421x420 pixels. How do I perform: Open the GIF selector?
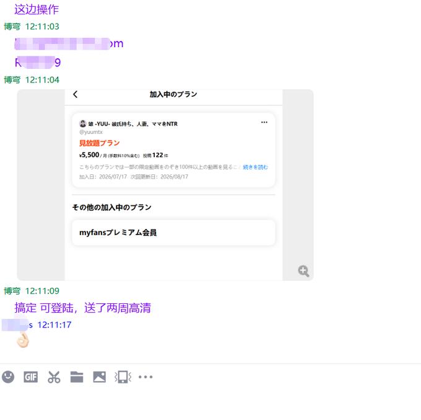click(x=30, y=377)
